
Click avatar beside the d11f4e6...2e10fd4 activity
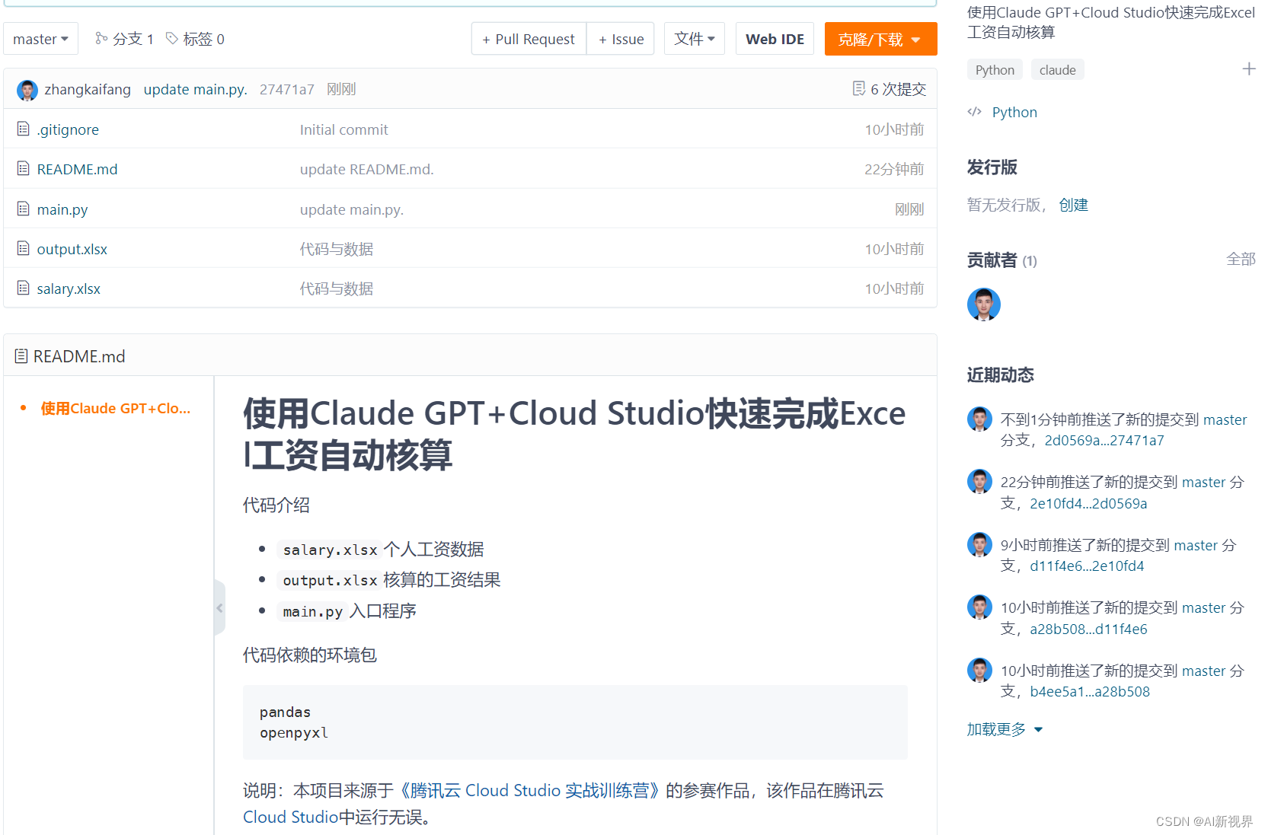click(x=979, y=544)
